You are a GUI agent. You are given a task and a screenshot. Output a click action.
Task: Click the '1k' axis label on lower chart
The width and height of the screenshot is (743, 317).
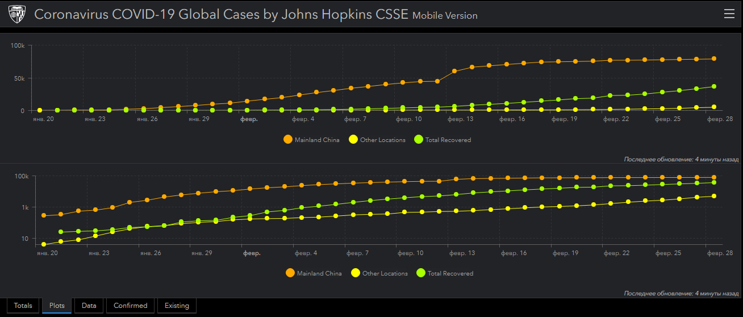24,207
